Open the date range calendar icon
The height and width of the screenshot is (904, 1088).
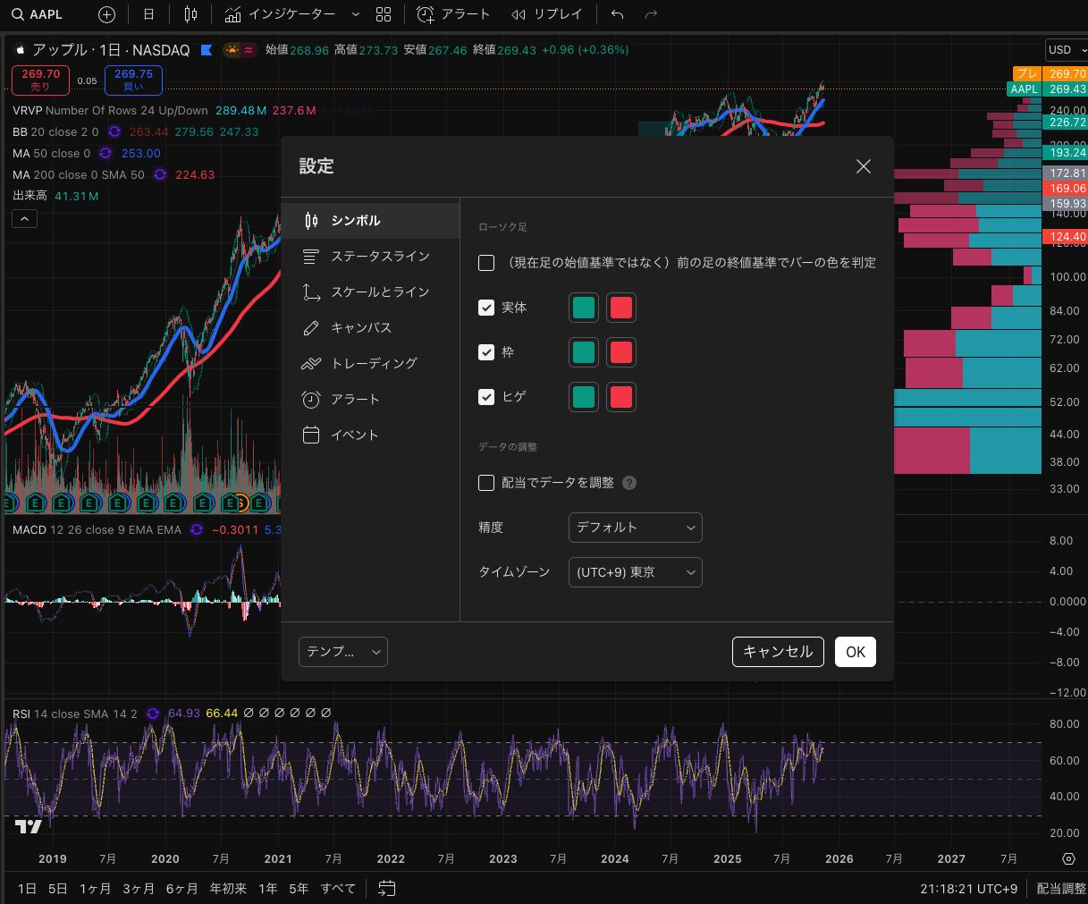[x=386, y=888]
